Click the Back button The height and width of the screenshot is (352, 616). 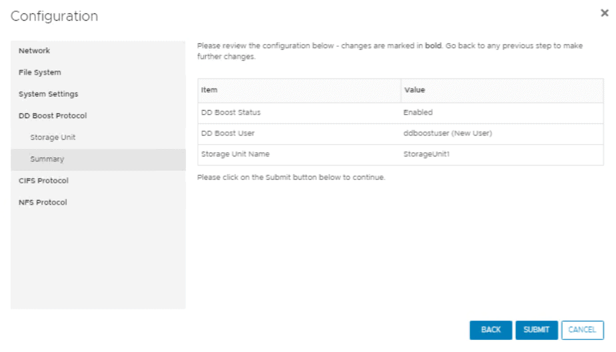click(x=491, y=330)
